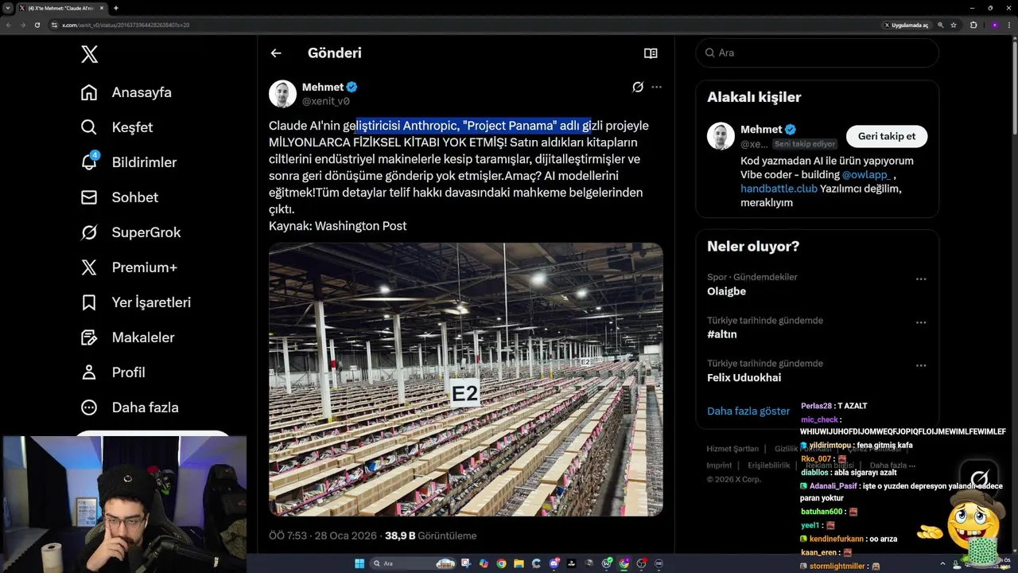Screen dimensions: 1018x573
Task: Open Erişilebilirlik footer link
Action: pos(769,465)
